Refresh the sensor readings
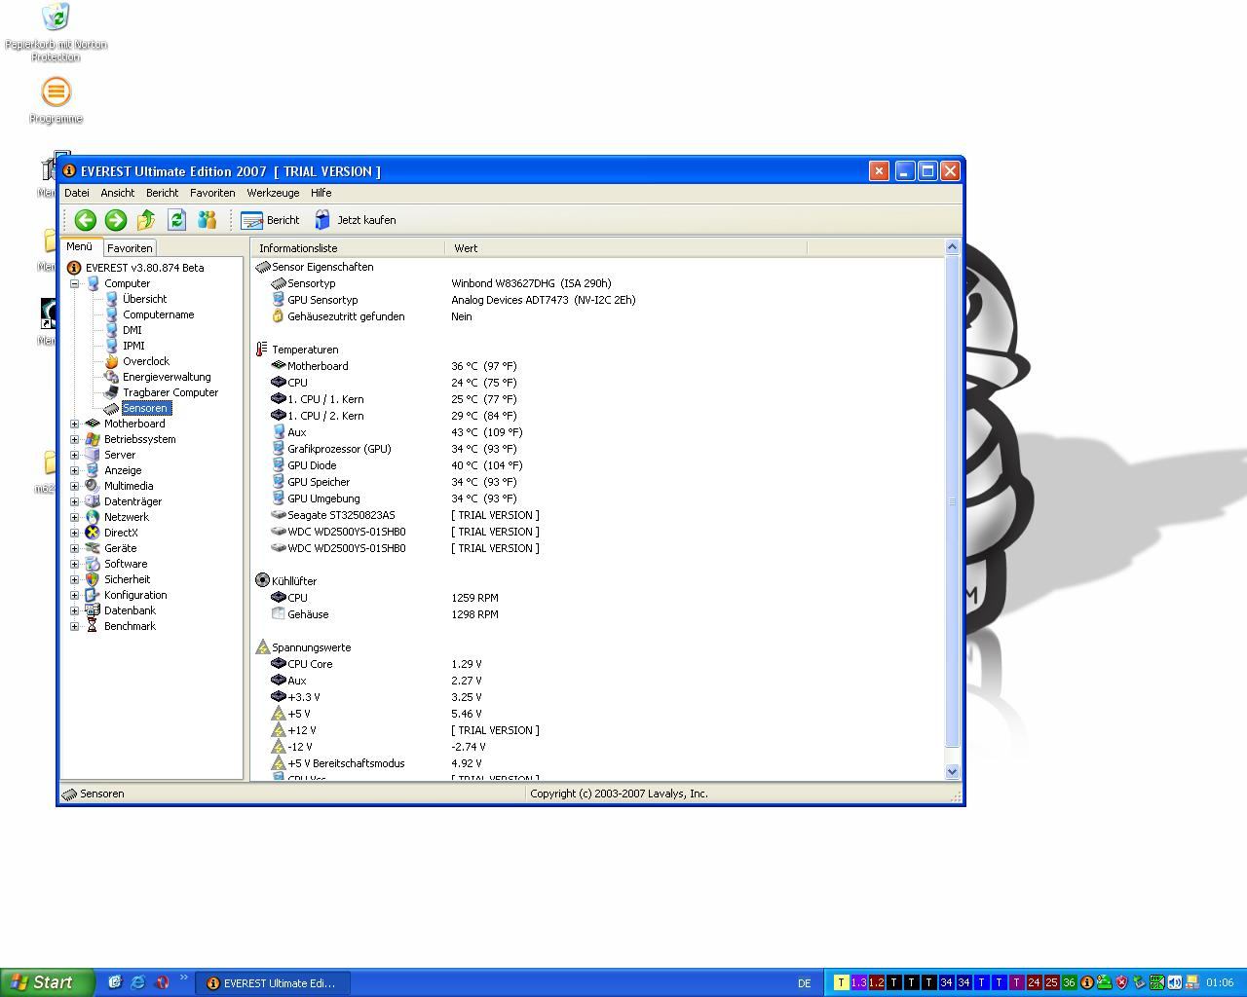The height and width of the screenshot is (997, 1247). click(x=176, y=220)
